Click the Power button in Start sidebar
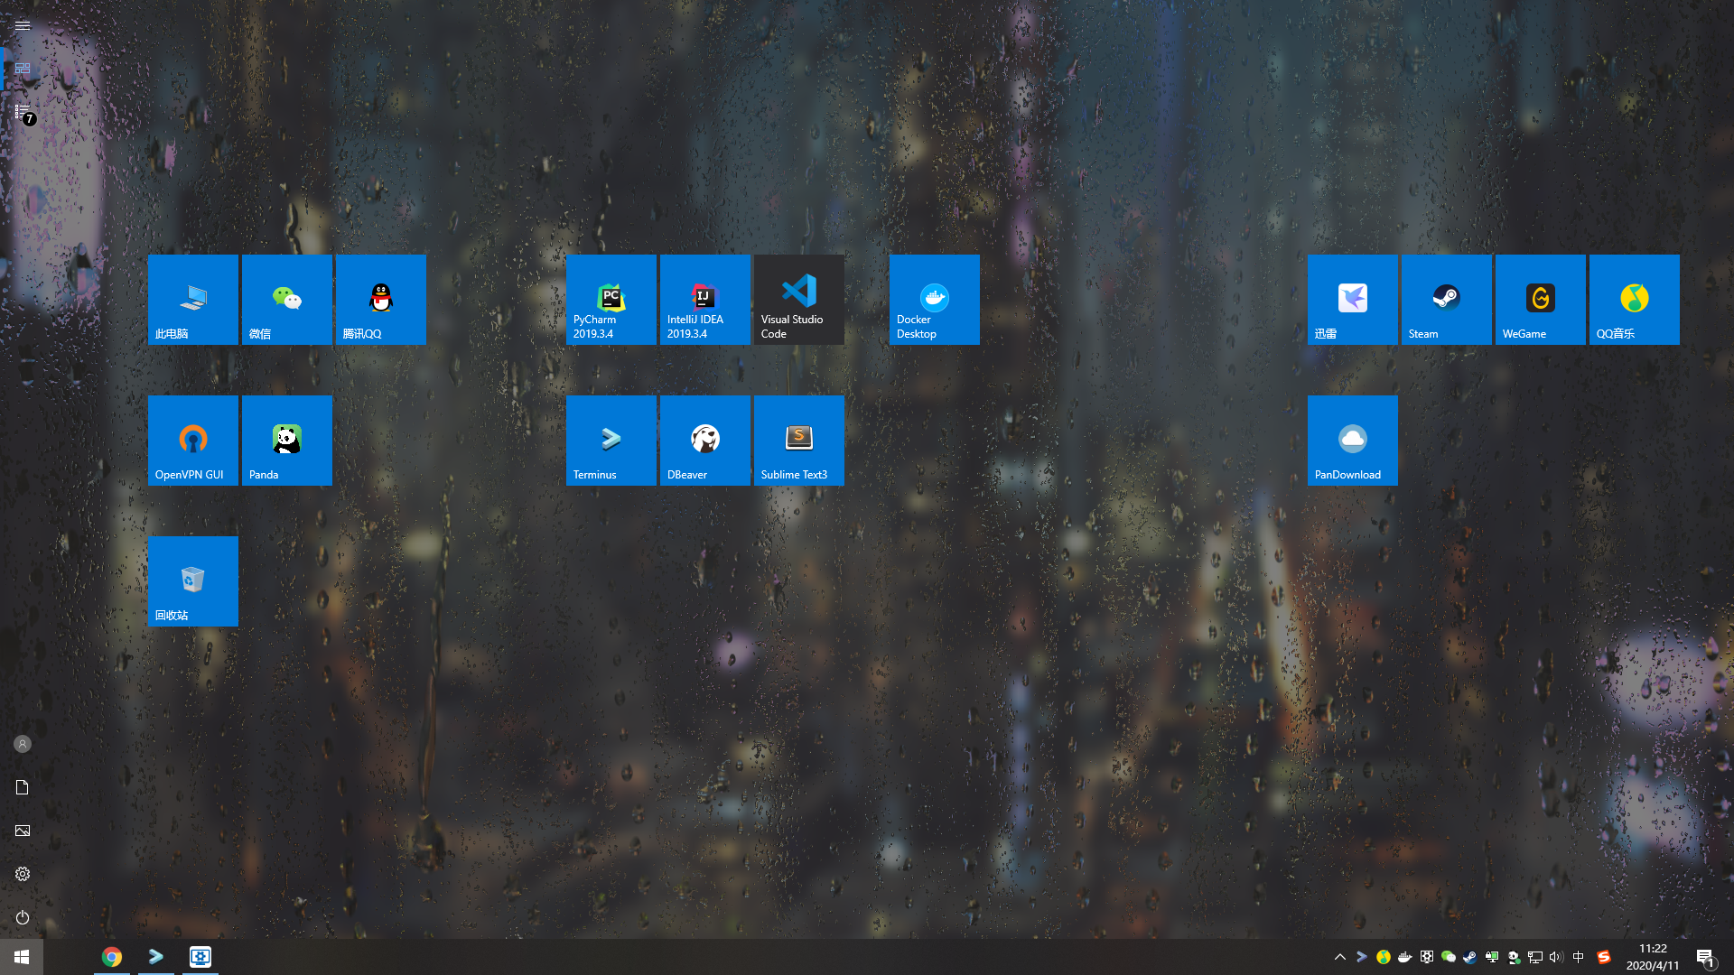This screenshot has height=975, width=1734. pos(23,917)
